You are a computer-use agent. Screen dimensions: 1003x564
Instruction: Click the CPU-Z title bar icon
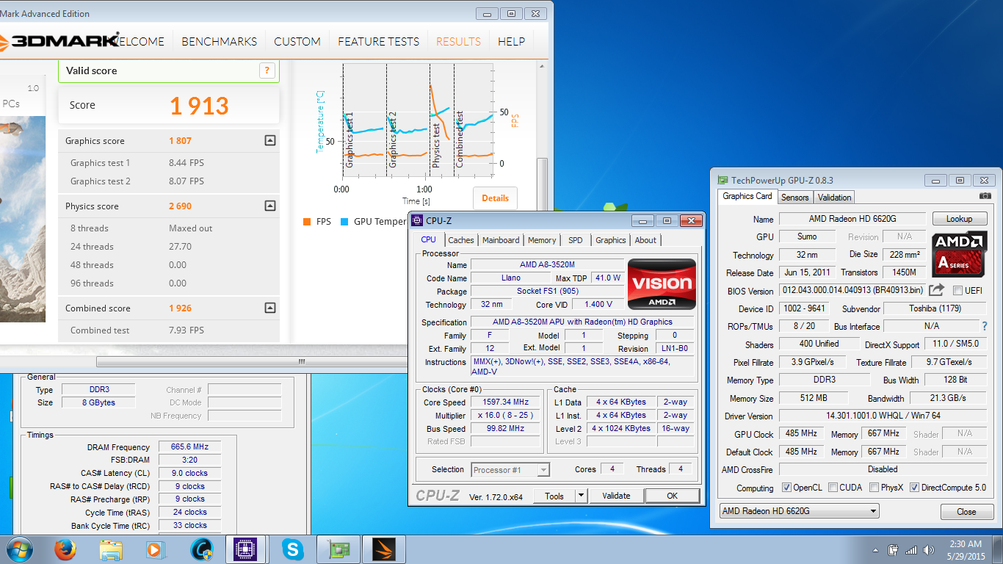417,220
